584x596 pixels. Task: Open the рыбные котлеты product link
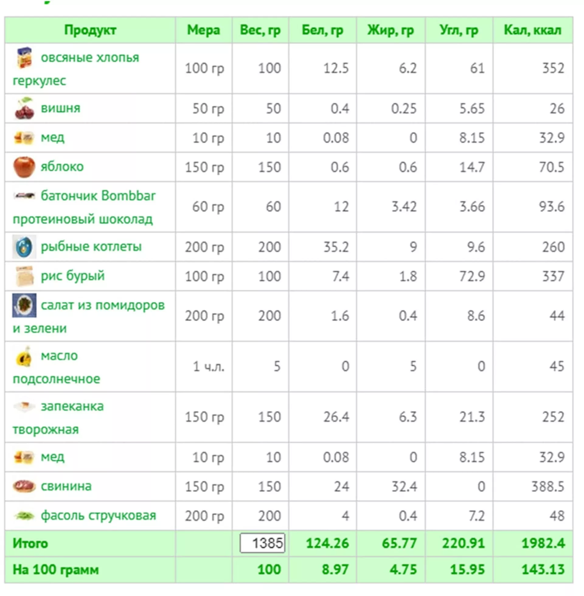91,247
